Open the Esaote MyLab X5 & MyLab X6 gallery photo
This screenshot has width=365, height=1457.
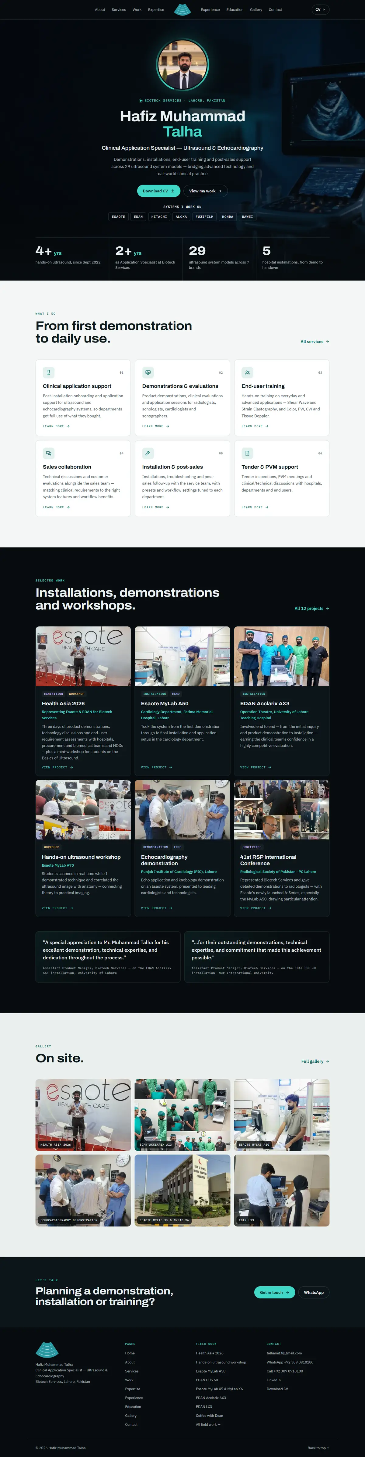[182, 1190]
